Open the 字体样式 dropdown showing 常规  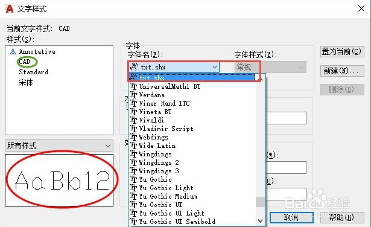click(x=270, y=67)
